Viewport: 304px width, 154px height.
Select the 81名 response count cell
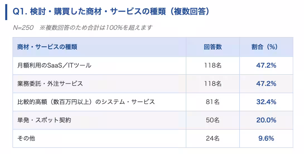(x=213, y=102)
